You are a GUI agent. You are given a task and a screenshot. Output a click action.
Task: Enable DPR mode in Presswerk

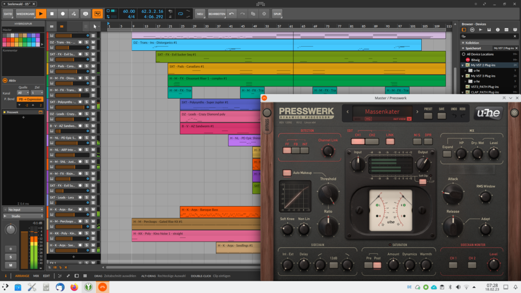428,141
